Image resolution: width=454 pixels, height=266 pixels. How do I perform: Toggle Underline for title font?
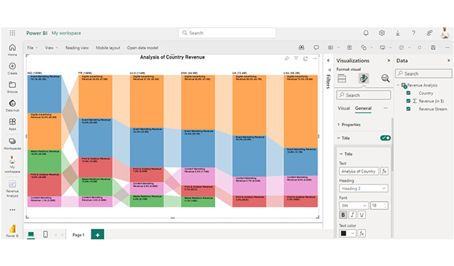pyautogui.click(x=362, y=215)
